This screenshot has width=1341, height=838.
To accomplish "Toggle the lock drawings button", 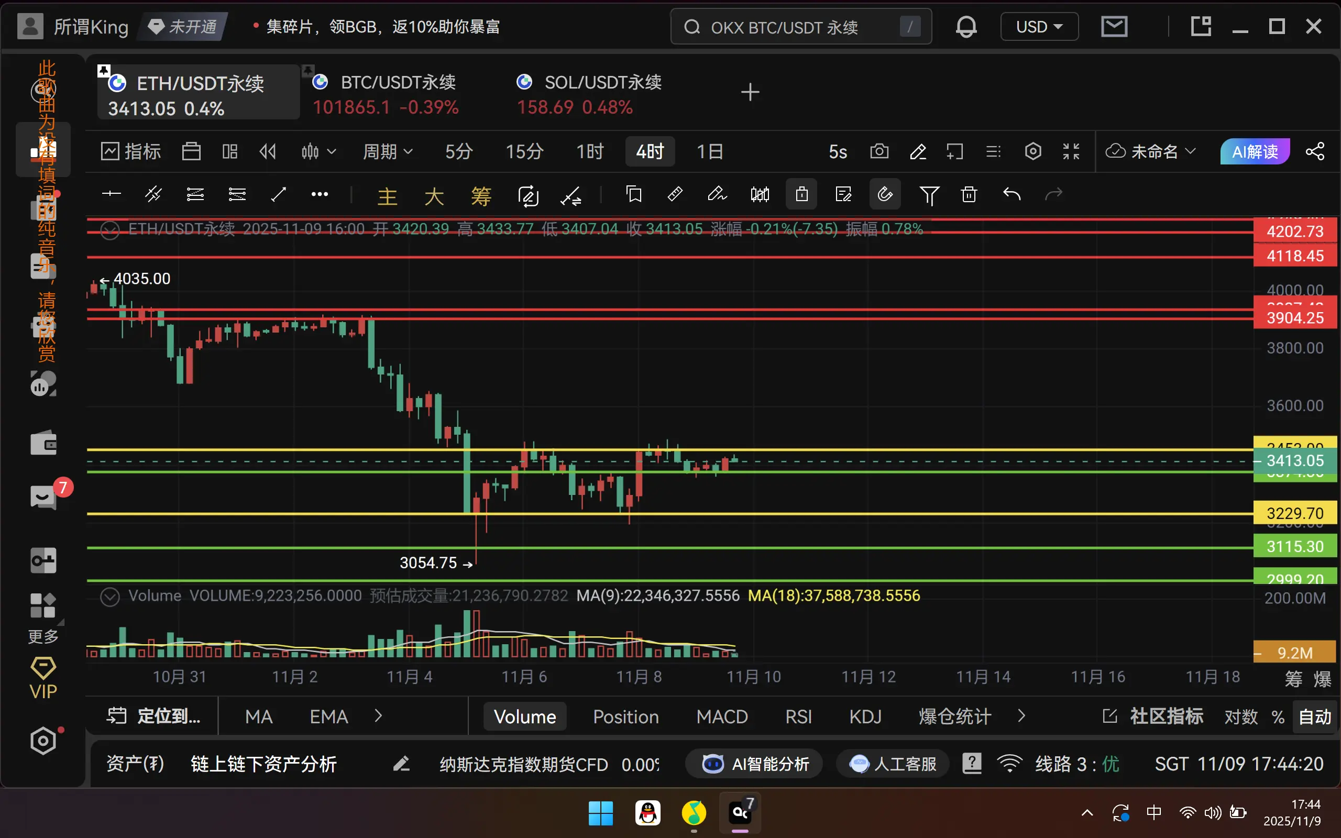I will point(801,194).
